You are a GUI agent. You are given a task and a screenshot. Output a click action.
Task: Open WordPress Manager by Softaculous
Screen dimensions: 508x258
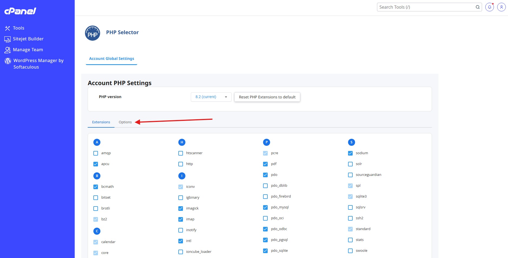[x=34, y=64]
